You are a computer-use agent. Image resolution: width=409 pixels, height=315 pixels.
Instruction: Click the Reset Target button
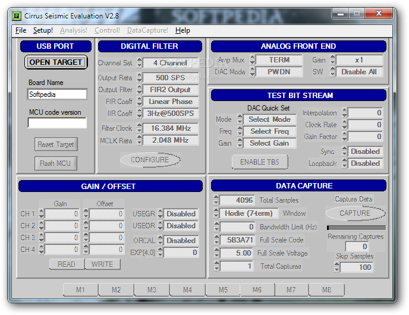pyautogui.click(x=56, y=144)
